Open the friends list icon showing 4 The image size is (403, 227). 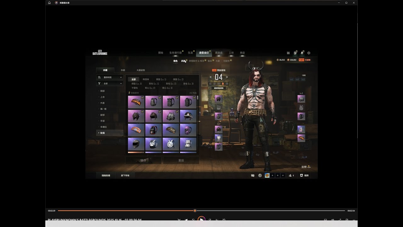291,176
